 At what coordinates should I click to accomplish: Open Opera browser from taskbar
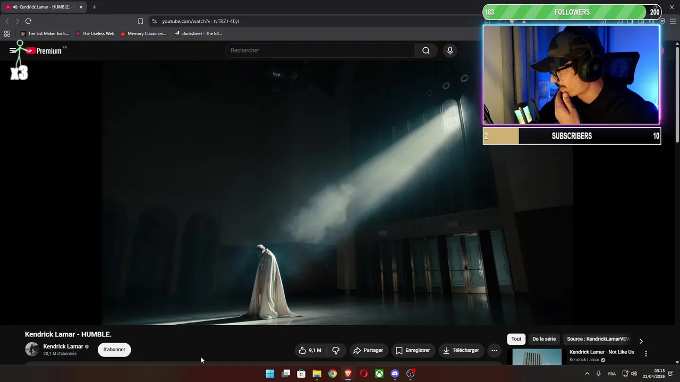tap(364, 374)
